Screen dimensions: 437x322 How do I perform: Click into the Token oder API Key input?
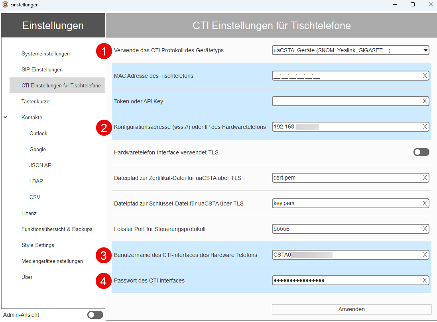point(347,101)
